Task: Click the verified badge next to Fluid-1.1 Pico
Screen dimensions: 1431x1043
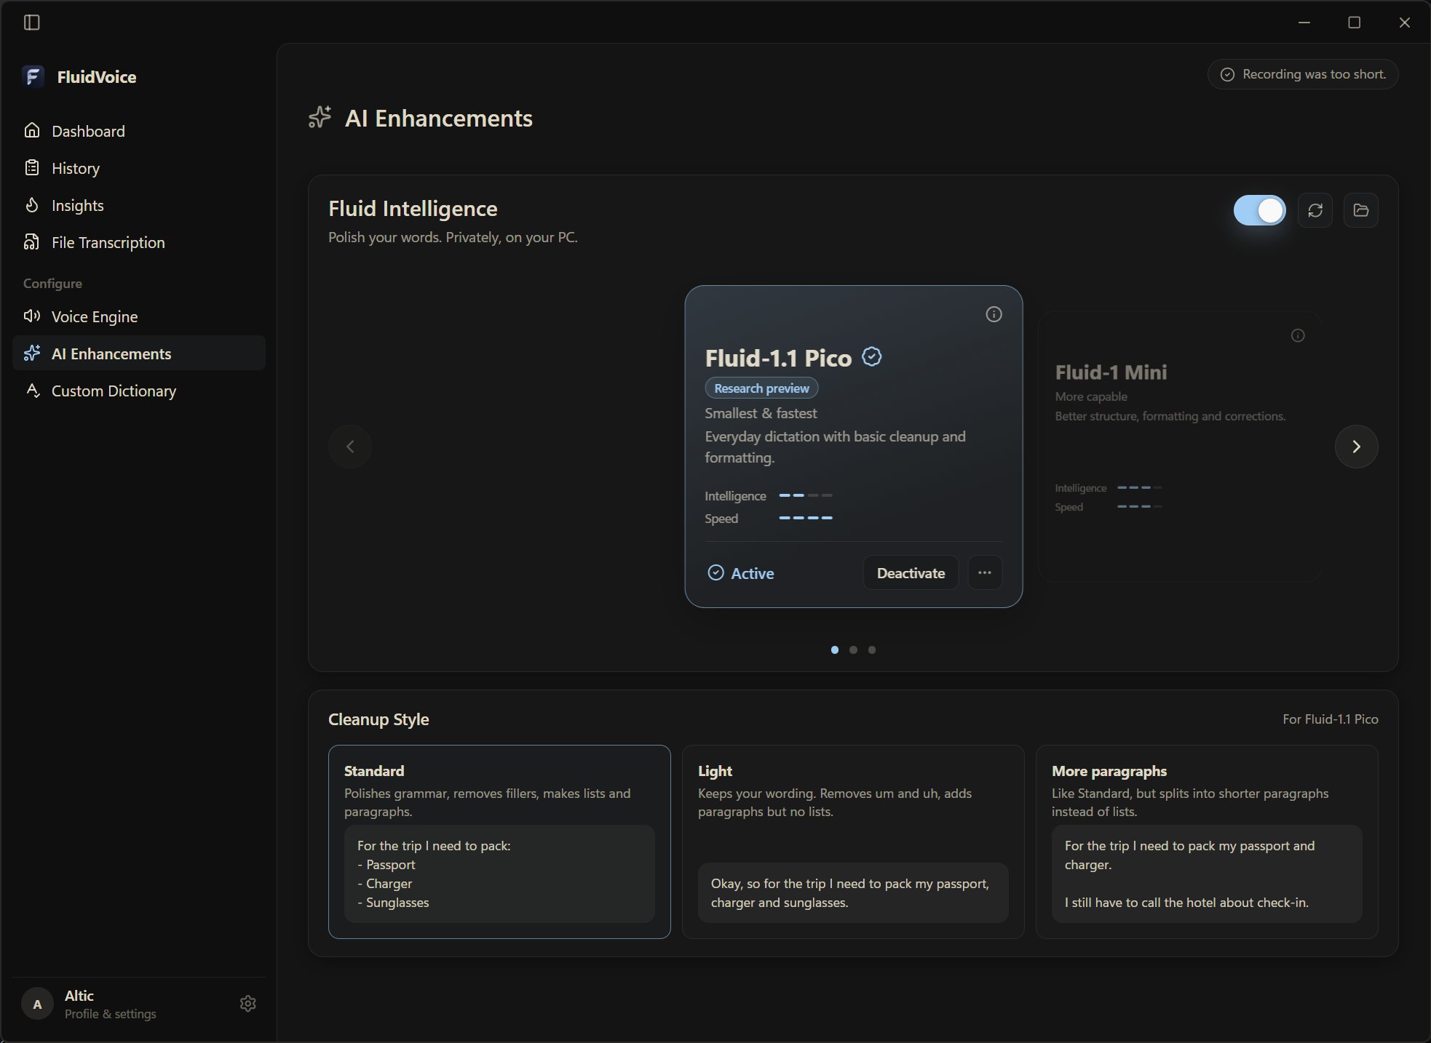Action: pyautogui.click(x=872, y=357)
